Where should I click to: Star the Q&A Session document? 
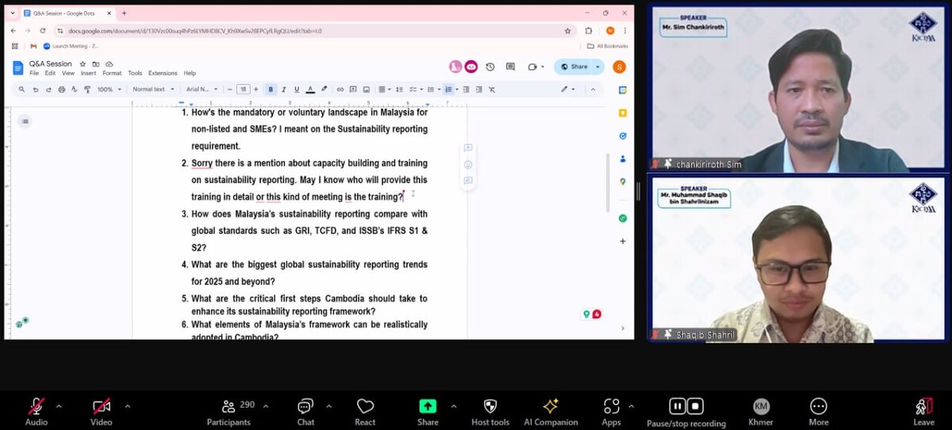[83, 63]
